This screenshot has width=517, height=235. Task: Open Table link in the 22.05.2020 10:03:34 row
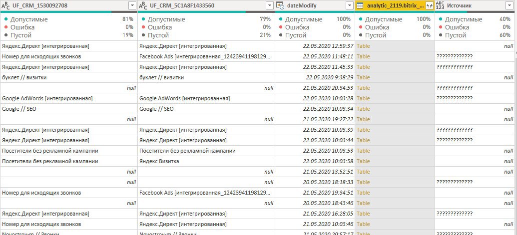[363, 109]
